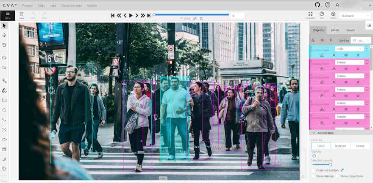
Task: Click the rotate image tool
Action: click(4, 45)
